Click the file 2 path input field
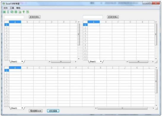Image resolution: width=162 pixels, height=117 pixels. point(93,17)
